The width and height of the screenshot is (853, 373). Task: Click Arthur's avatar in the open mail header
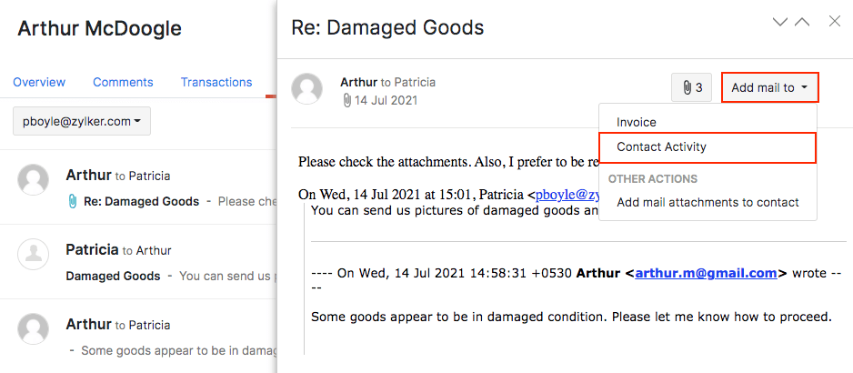pyautogui.click(x=307, y=88)
